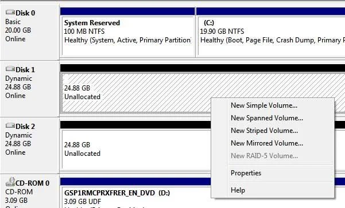Choose New Spanned Volume menu entry
The height and width of the screenshot is (208, 345).
(267, 118)
